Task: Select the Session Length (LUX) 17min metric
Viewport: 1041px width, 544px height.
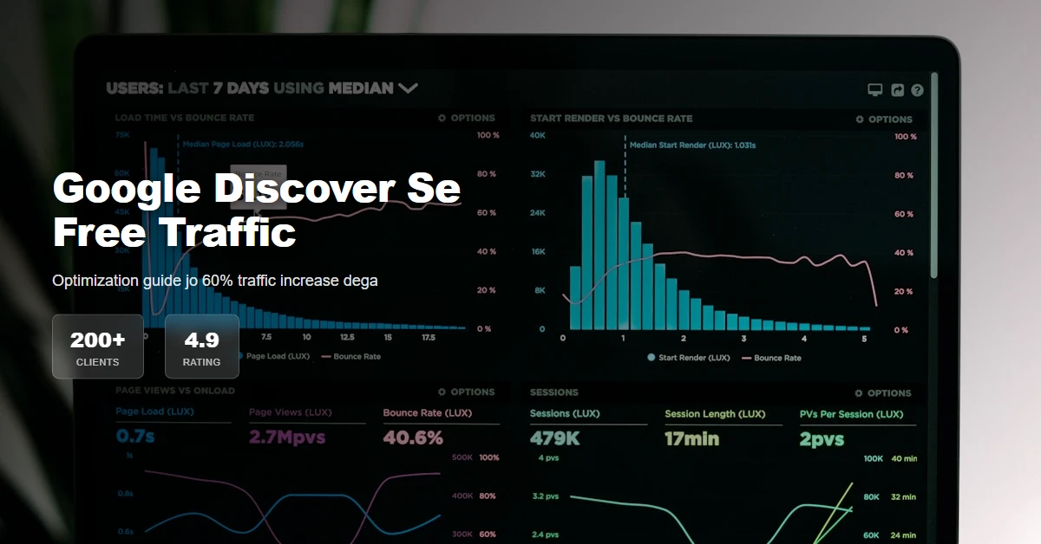Action: [723, 428]
